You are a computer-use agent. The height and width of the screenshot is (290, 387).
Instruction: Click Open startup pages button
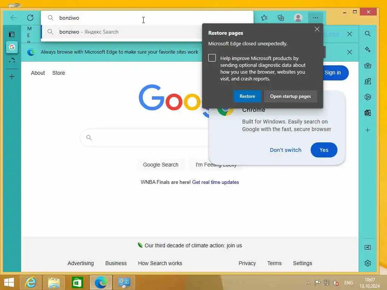tap(290, 96)
